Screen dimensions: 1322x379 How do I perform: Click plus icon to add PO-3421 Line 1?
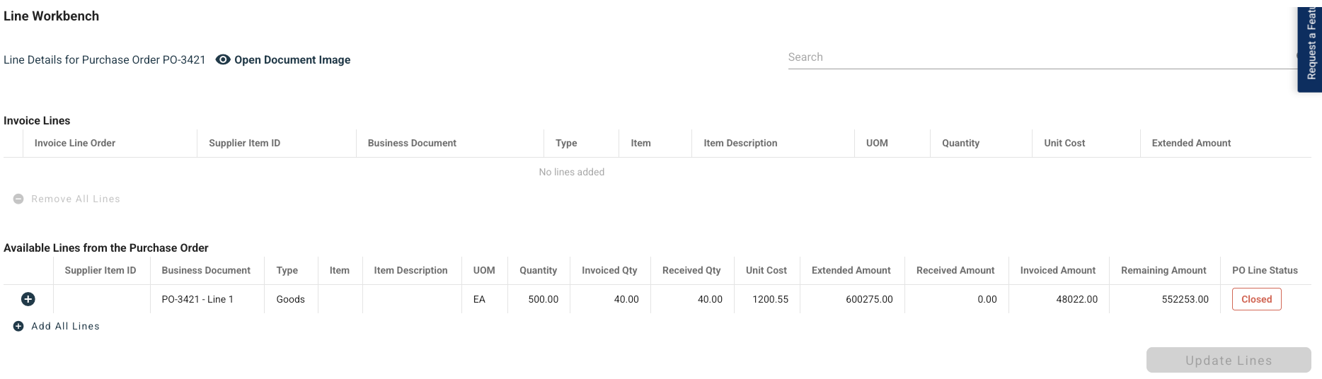click(x=28, y=299)
